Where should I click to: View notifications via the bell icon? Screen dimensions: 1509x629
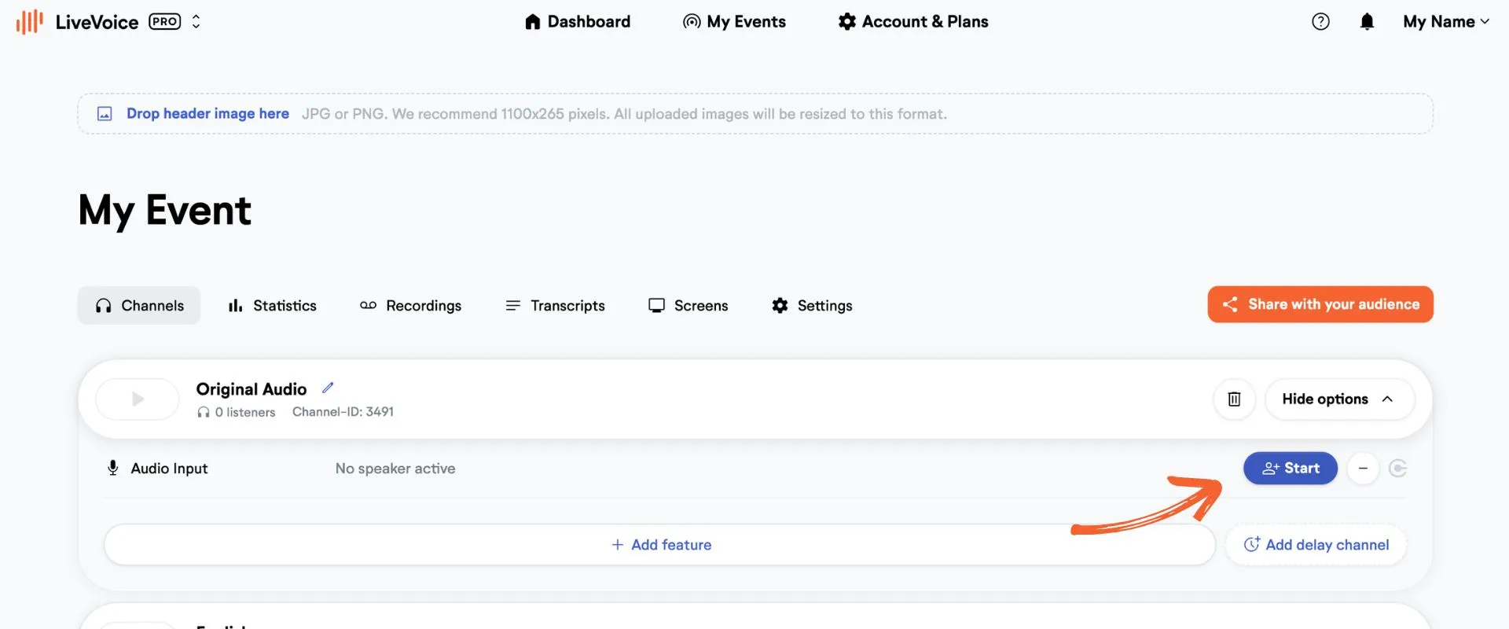coord(1368,22)
